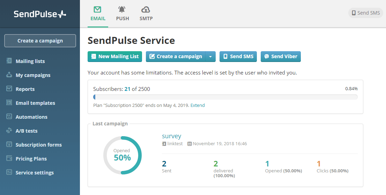Click the teal Send SMS button
Image resolution: width=386 pixels, height=195 pixels.
click(238, 56)
